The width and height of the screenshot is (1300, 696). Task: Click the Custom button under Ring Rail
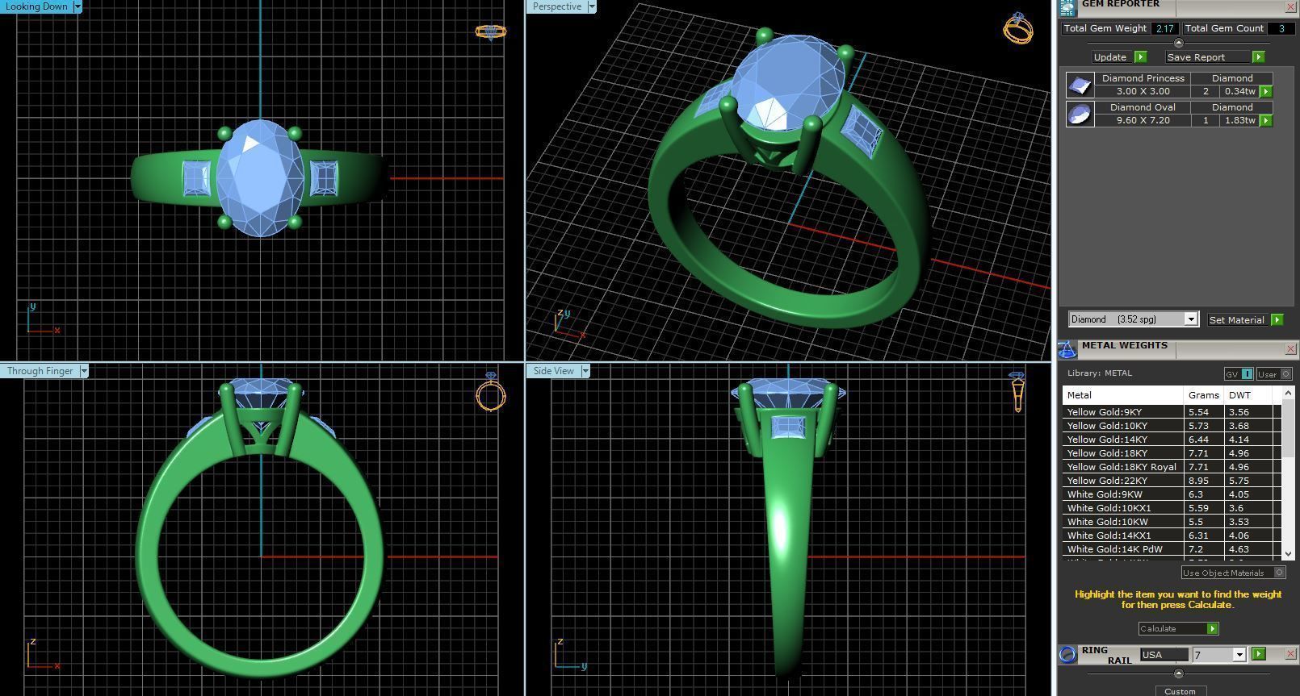(1180, 691)
